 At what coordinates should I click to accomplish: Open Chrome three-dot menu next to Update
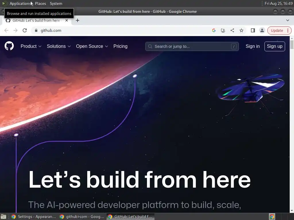click(x=288, y=30)
